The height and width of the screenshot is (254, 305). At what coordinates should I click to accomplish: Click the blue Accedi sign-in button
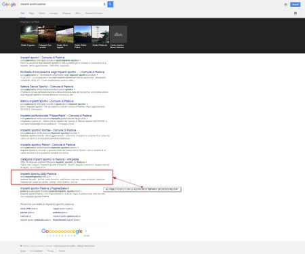coord(295,5)
